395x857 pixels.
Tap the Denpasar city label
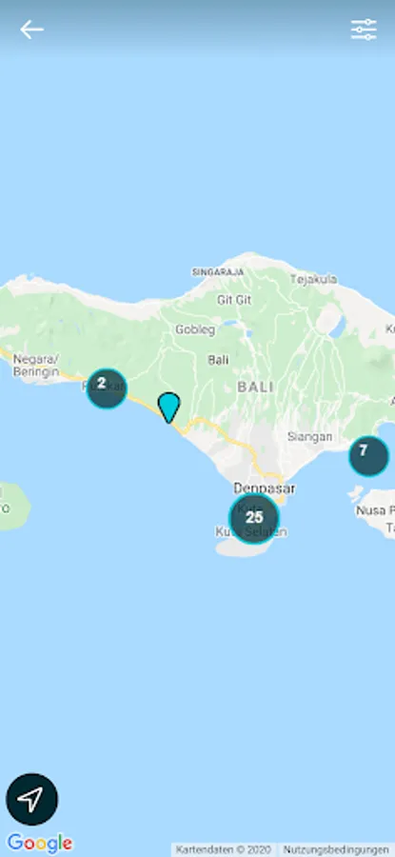tap(265, 488)
